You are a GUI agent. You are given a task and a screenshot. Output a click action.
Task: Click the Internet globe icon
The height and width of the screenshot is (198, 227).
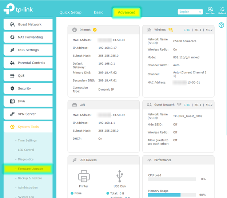click(75, 30)
